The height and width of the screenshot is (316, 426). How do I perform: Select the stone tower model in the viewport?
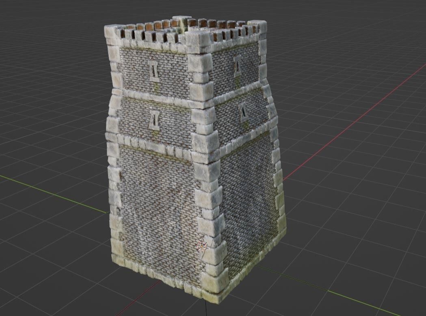point(195,159)
